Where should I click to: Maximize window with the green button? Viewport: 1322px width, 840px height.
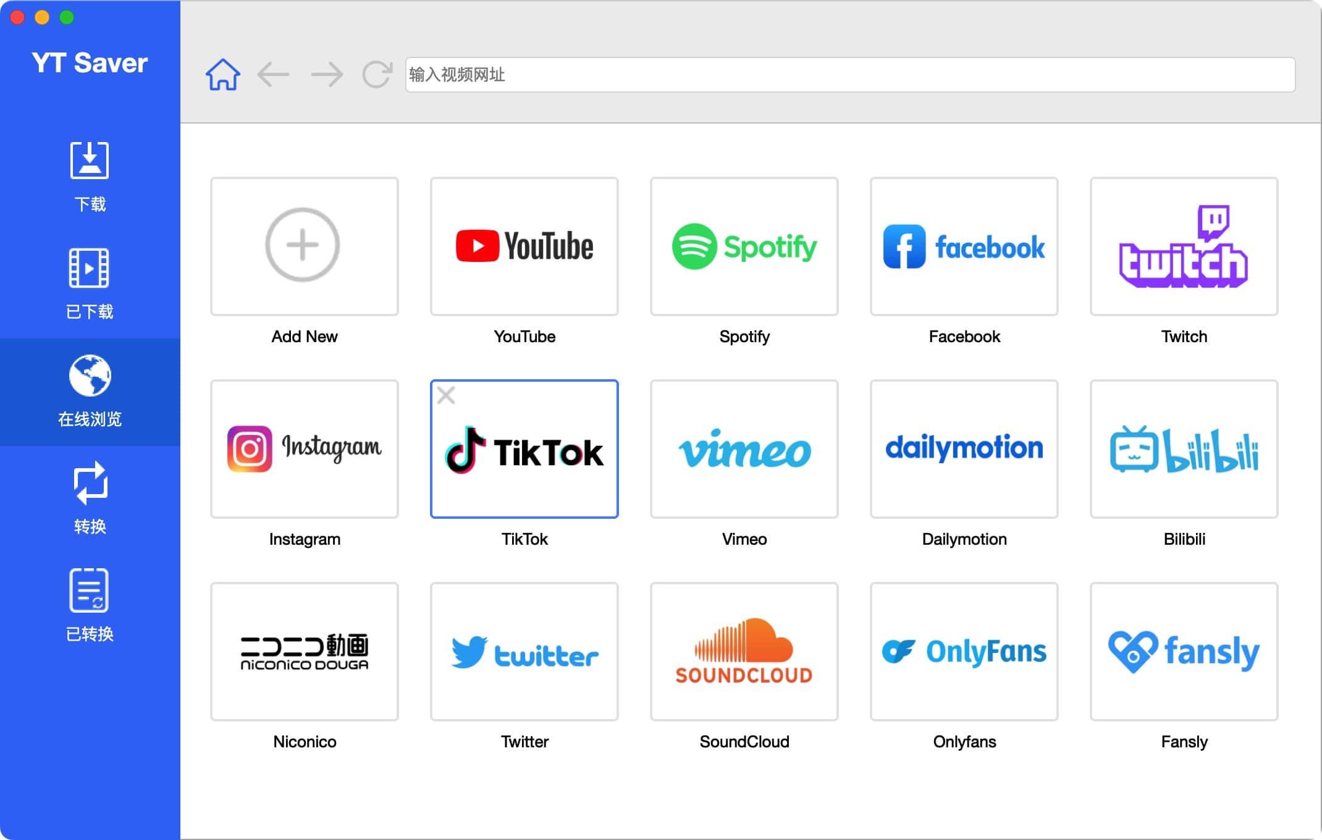67,17
